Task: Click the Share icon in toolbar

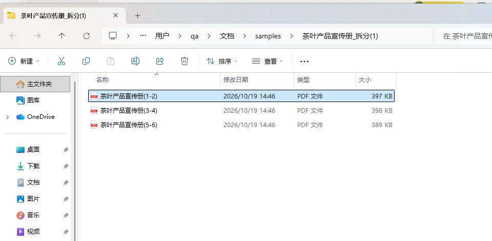Action: coord(160,61)
